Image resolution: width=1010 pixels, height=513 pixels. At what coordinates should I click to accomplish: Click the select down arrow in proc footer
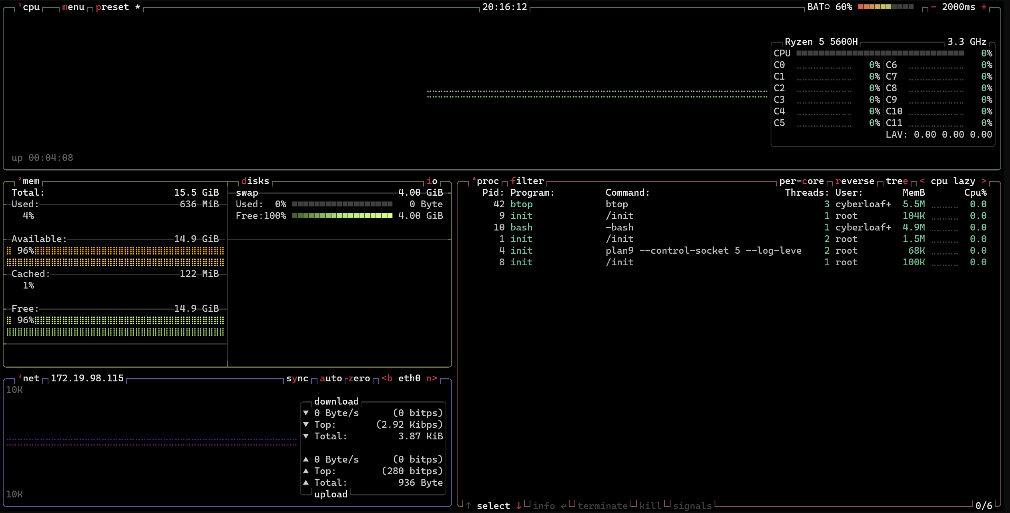(x=518, y=506)
